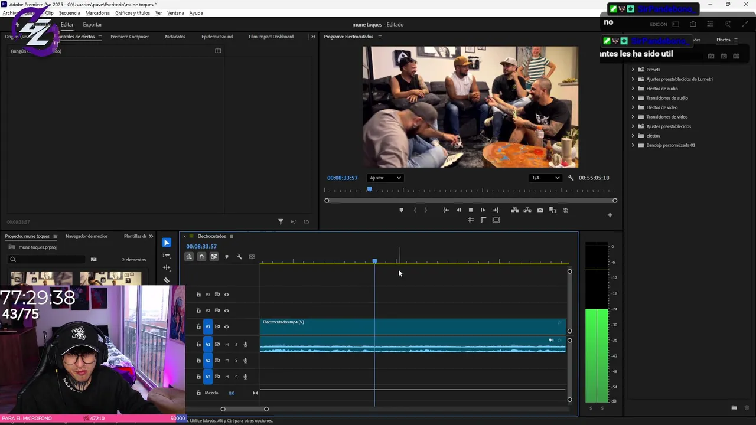Screen dimensions: 756x425
Task: Hide track V2 with the eye icon
Action: coord(226,310)
